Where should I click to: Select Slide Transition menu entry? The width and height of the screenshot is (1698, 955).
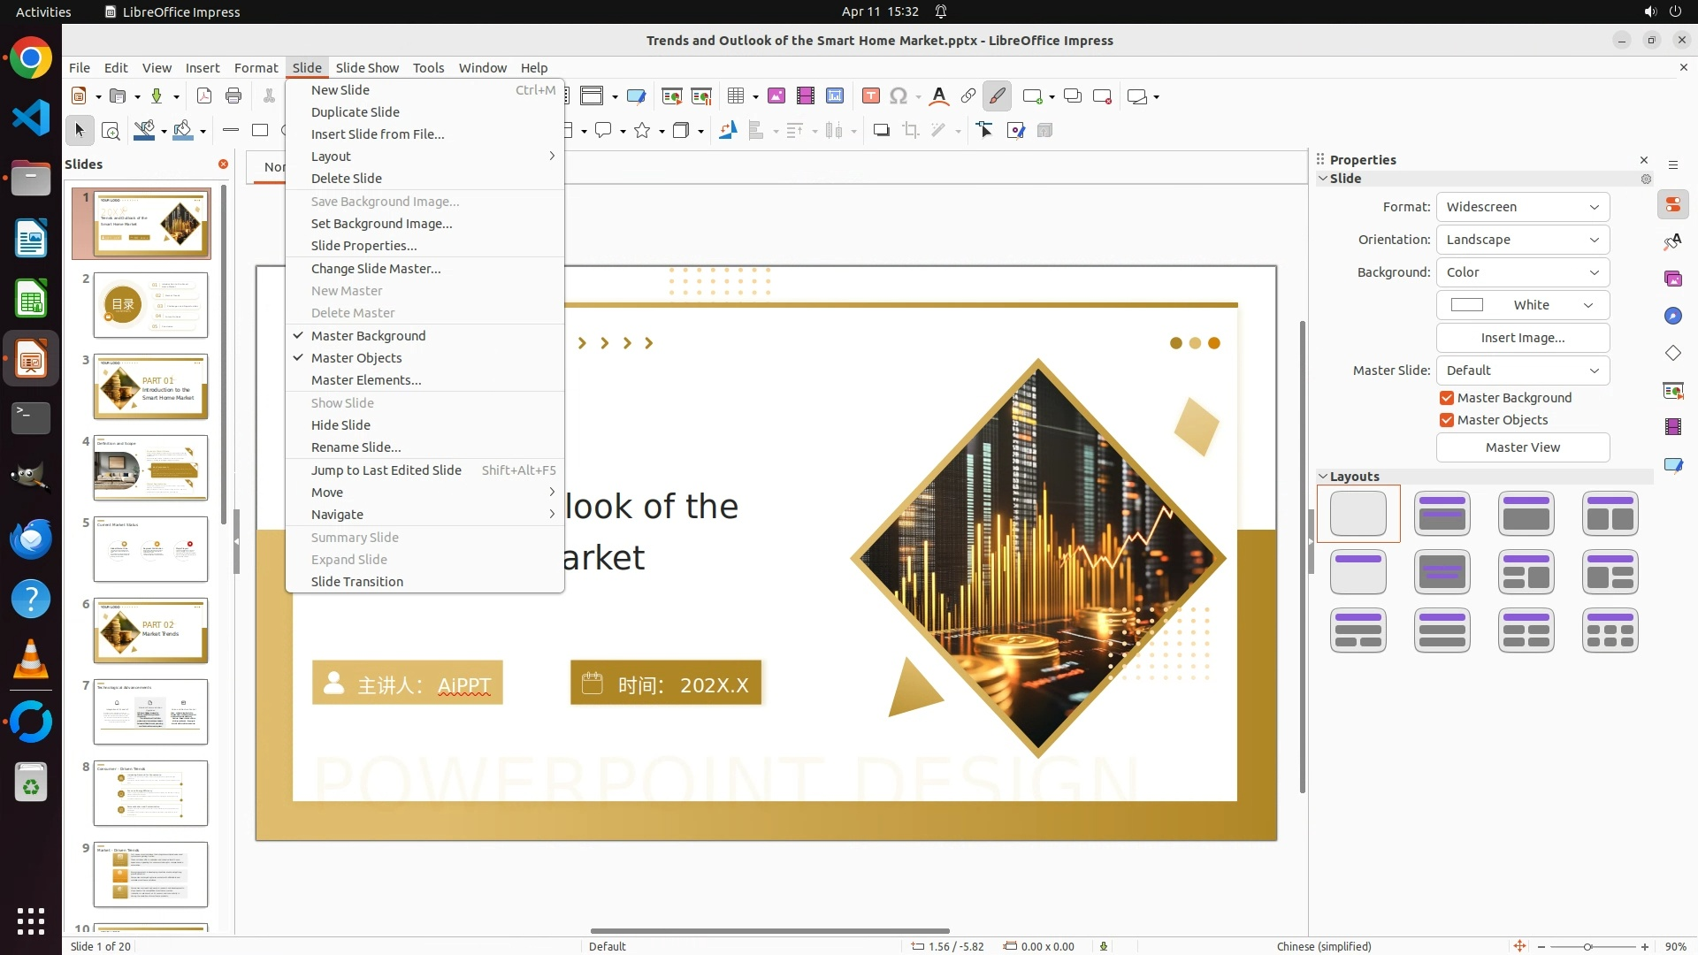click(x=356, y=582)
